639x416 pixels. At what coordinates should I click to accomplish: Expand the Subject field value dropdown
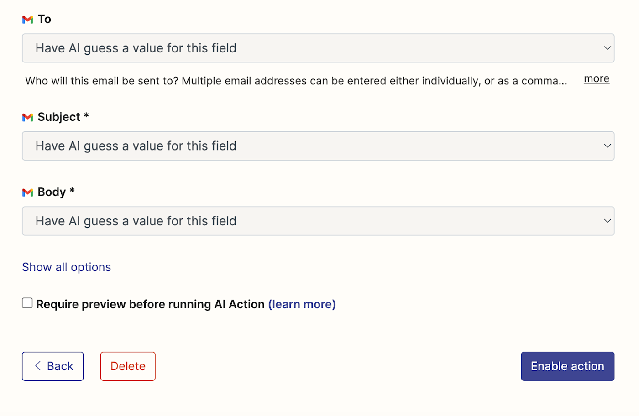click(318, 146)
